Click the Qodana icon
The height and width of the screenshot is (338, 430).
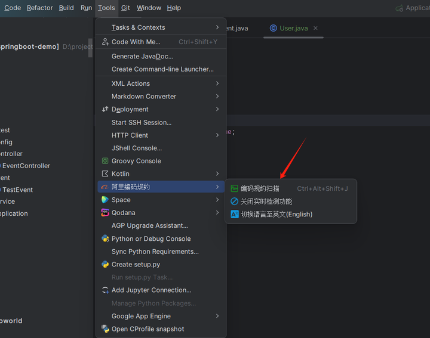click(x=105, y=213)
